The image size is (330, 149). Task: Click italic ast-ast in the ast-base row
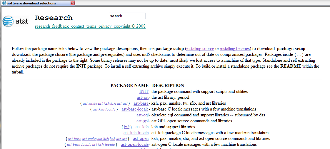tap(122, 103)
